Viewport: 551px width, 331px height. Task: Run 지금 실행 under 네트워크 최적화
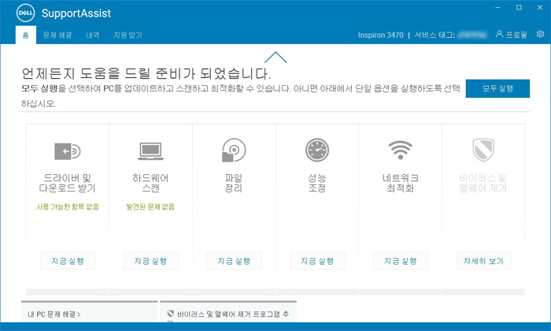401,261
